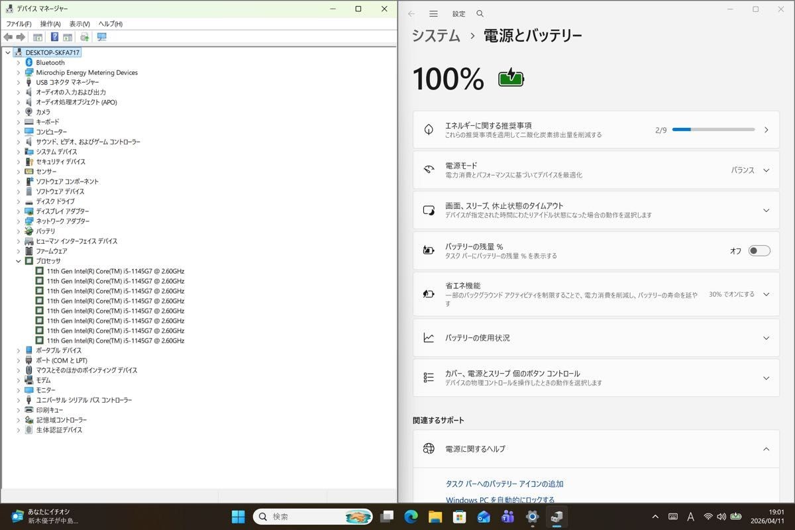Open タスク バーへのバッテリー アイコンの追加 link
This screenshot has width=795, height=530.
pyautogui.click(x=505, y=484)
